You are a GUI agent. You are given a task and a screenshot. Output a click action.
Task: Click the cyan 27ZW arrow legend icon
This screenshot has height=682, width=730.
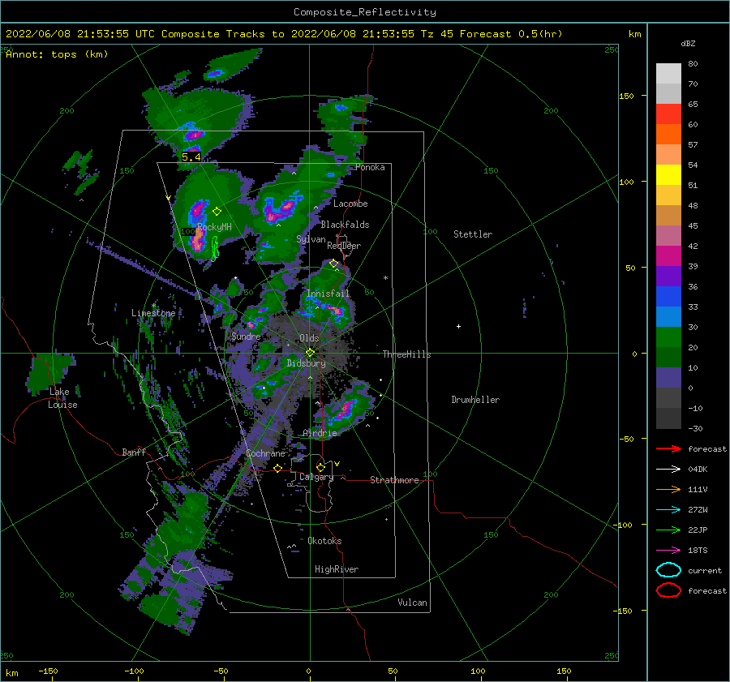click(x=668, y=510)
